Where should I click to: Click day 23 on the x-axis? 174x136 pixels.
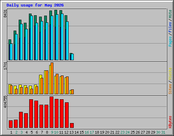click(122, 132)
